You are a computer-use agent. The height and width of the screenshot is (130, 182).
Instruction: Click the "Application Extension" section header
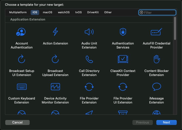(x=28, y=19)
